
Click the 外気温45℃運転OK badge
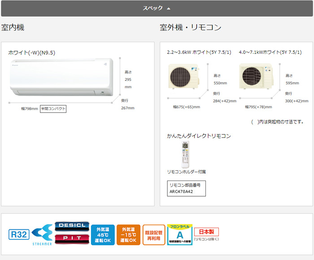tap(103, 235)
